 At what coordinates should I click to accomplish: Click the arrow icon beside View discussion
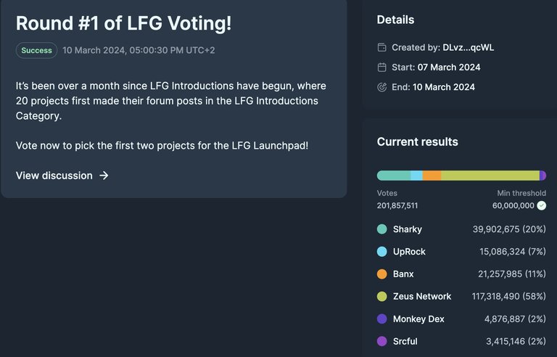(104, 176)
